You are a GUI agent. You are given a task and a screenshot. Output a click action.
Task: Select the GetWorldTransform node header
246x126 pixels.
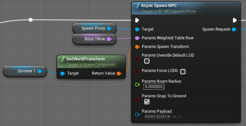click(85, 59)
